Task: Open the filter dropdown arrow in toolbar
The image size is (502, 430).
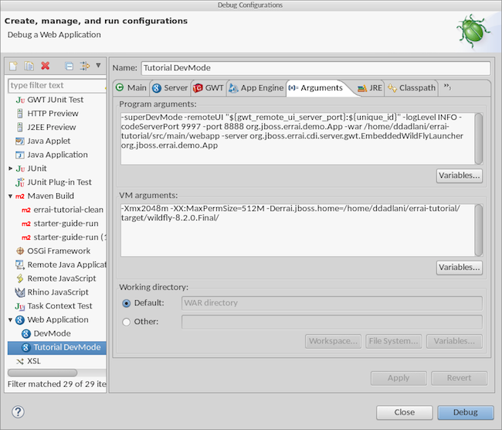Action: click(x=98, y=66)
